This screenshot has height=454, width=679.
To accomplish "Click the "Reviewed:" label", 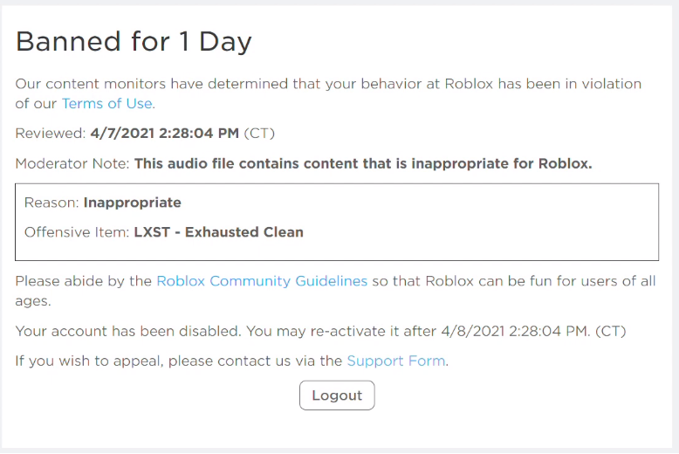I will tap(51, 134).
